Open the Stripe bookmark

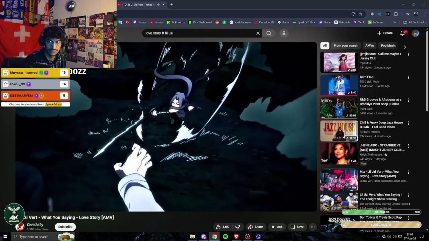click(x=325, y=22)
